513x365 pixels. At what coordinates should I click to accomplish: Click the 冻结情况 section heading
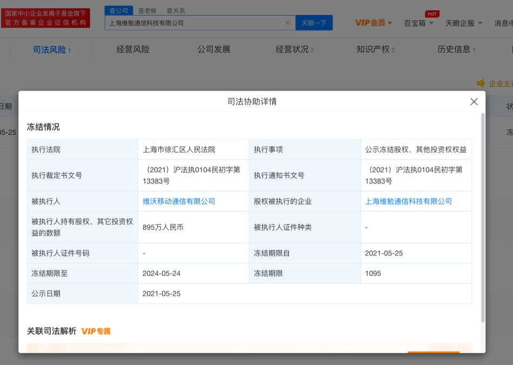pos(43,127)
